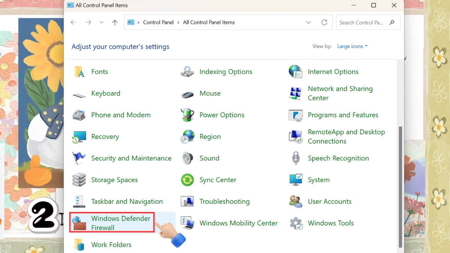Click the Control Panel breadcrumb
The width and height of the screenshot is (450, 253).
(x=158, y=22)
